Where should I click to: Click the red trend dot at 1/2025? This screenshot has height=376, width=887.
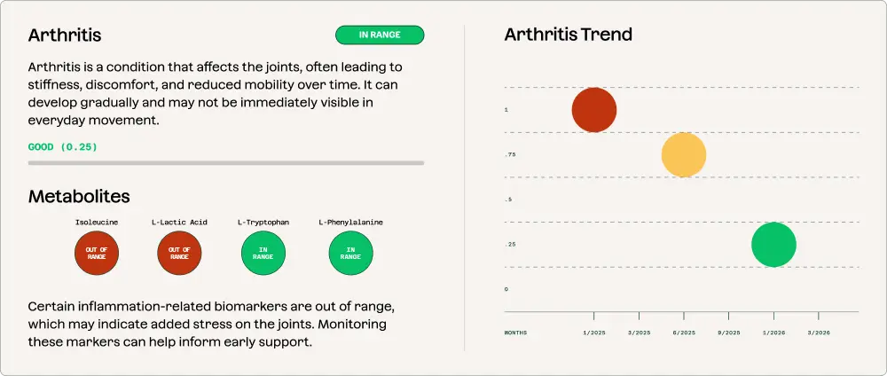click(594, 110)
